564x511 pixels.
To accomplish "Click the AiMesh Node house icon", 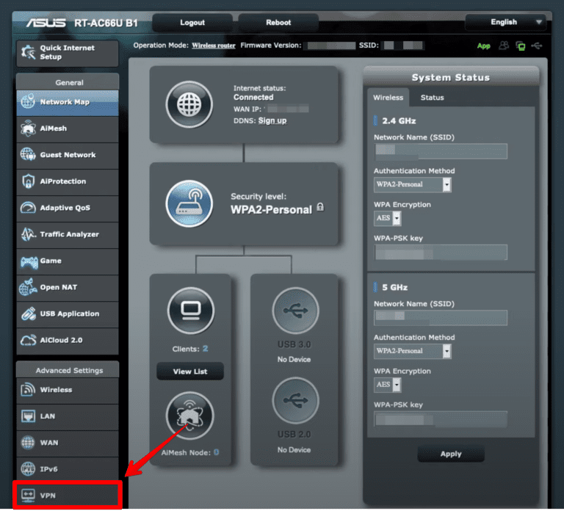I will 190,416.
